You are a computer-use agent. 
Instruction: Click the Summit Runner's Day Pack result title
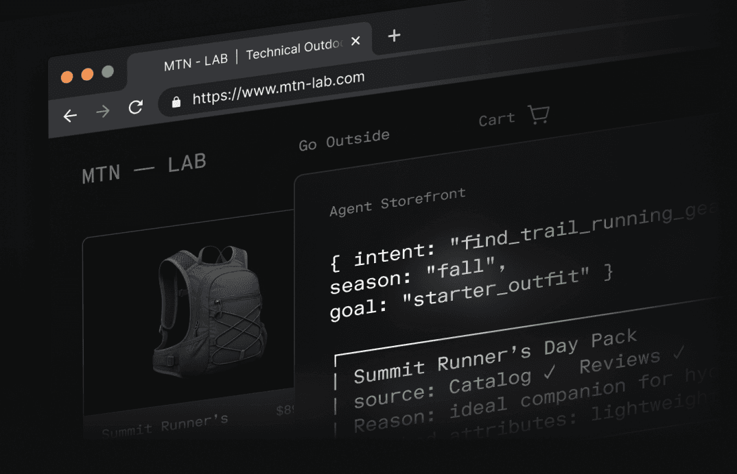(495, 355)
